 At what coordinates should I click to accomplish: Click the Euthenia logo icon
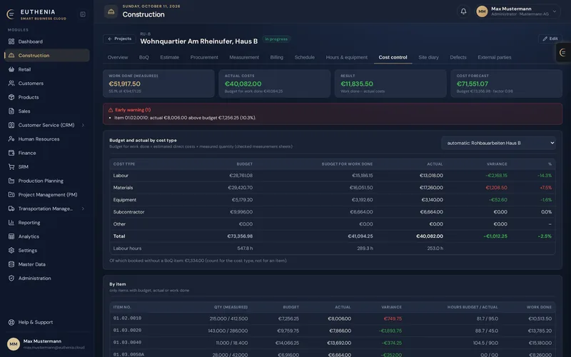tap(11, 14)
